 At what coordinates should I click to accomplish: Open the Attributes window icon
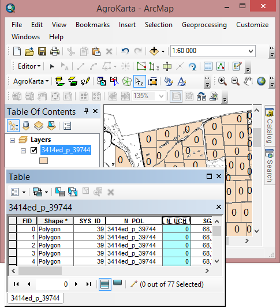208,66
